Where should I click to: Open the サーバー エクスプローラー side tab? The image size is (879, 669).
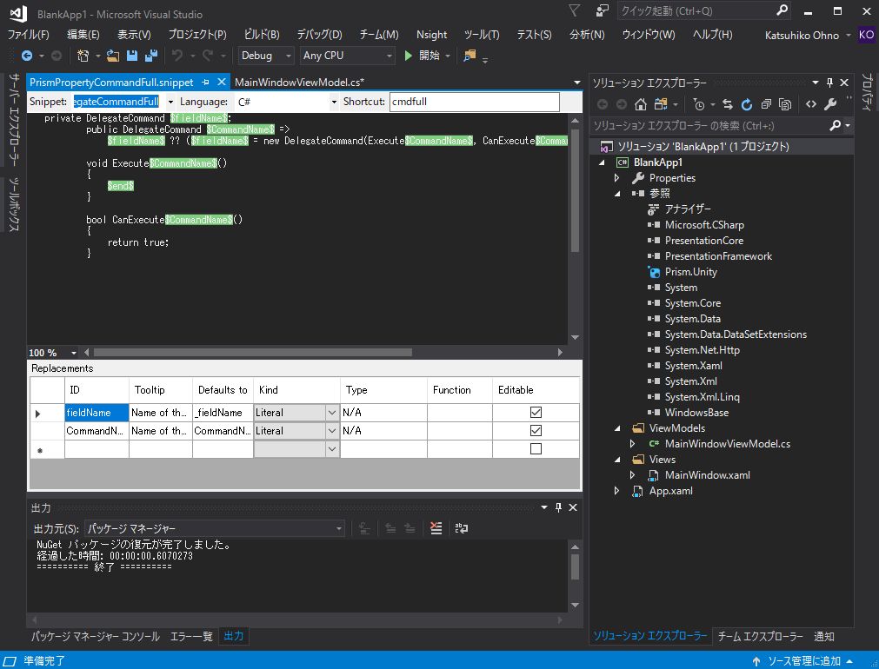14,119
